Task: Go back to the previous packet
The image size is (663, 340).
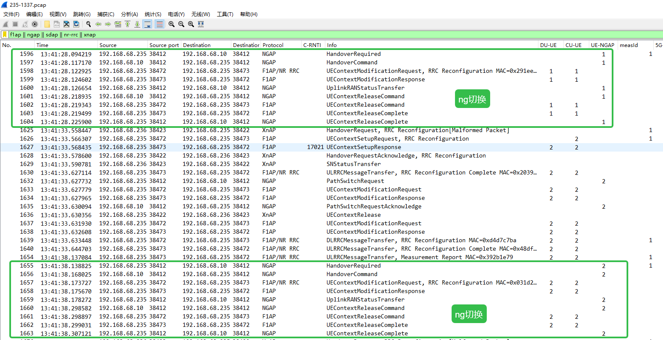Action: (98, 24)
